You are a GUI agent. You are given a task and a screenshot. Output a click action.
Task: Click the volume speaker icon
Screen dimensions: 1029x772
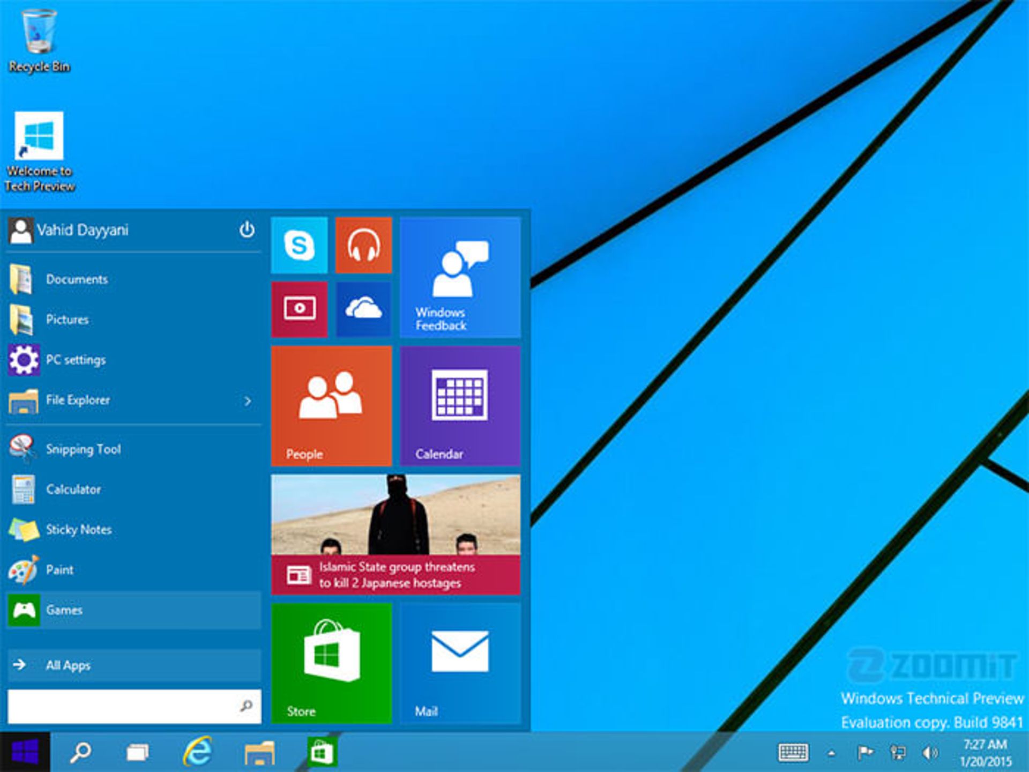[x=930, y=753]
